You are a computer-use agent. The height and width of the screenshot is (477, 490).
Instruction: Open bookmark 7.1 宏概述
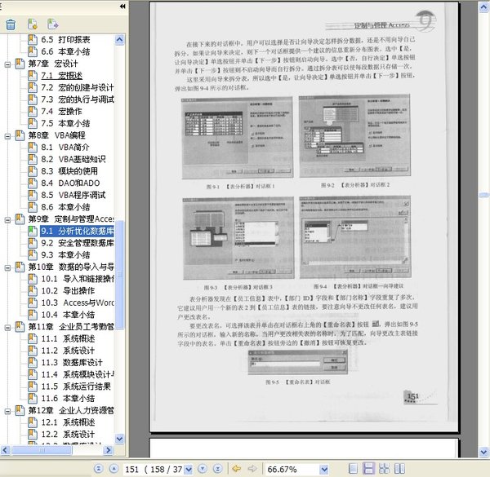click(x=61, y=76)
